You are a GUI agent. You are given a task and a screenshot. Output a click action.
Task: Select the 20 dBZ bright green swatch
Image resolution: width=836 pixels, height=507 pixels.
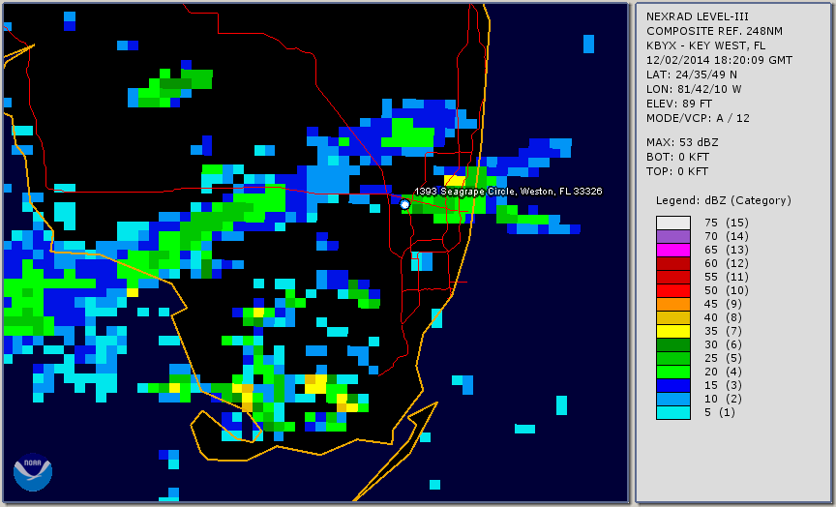click(x=672, y=373)
